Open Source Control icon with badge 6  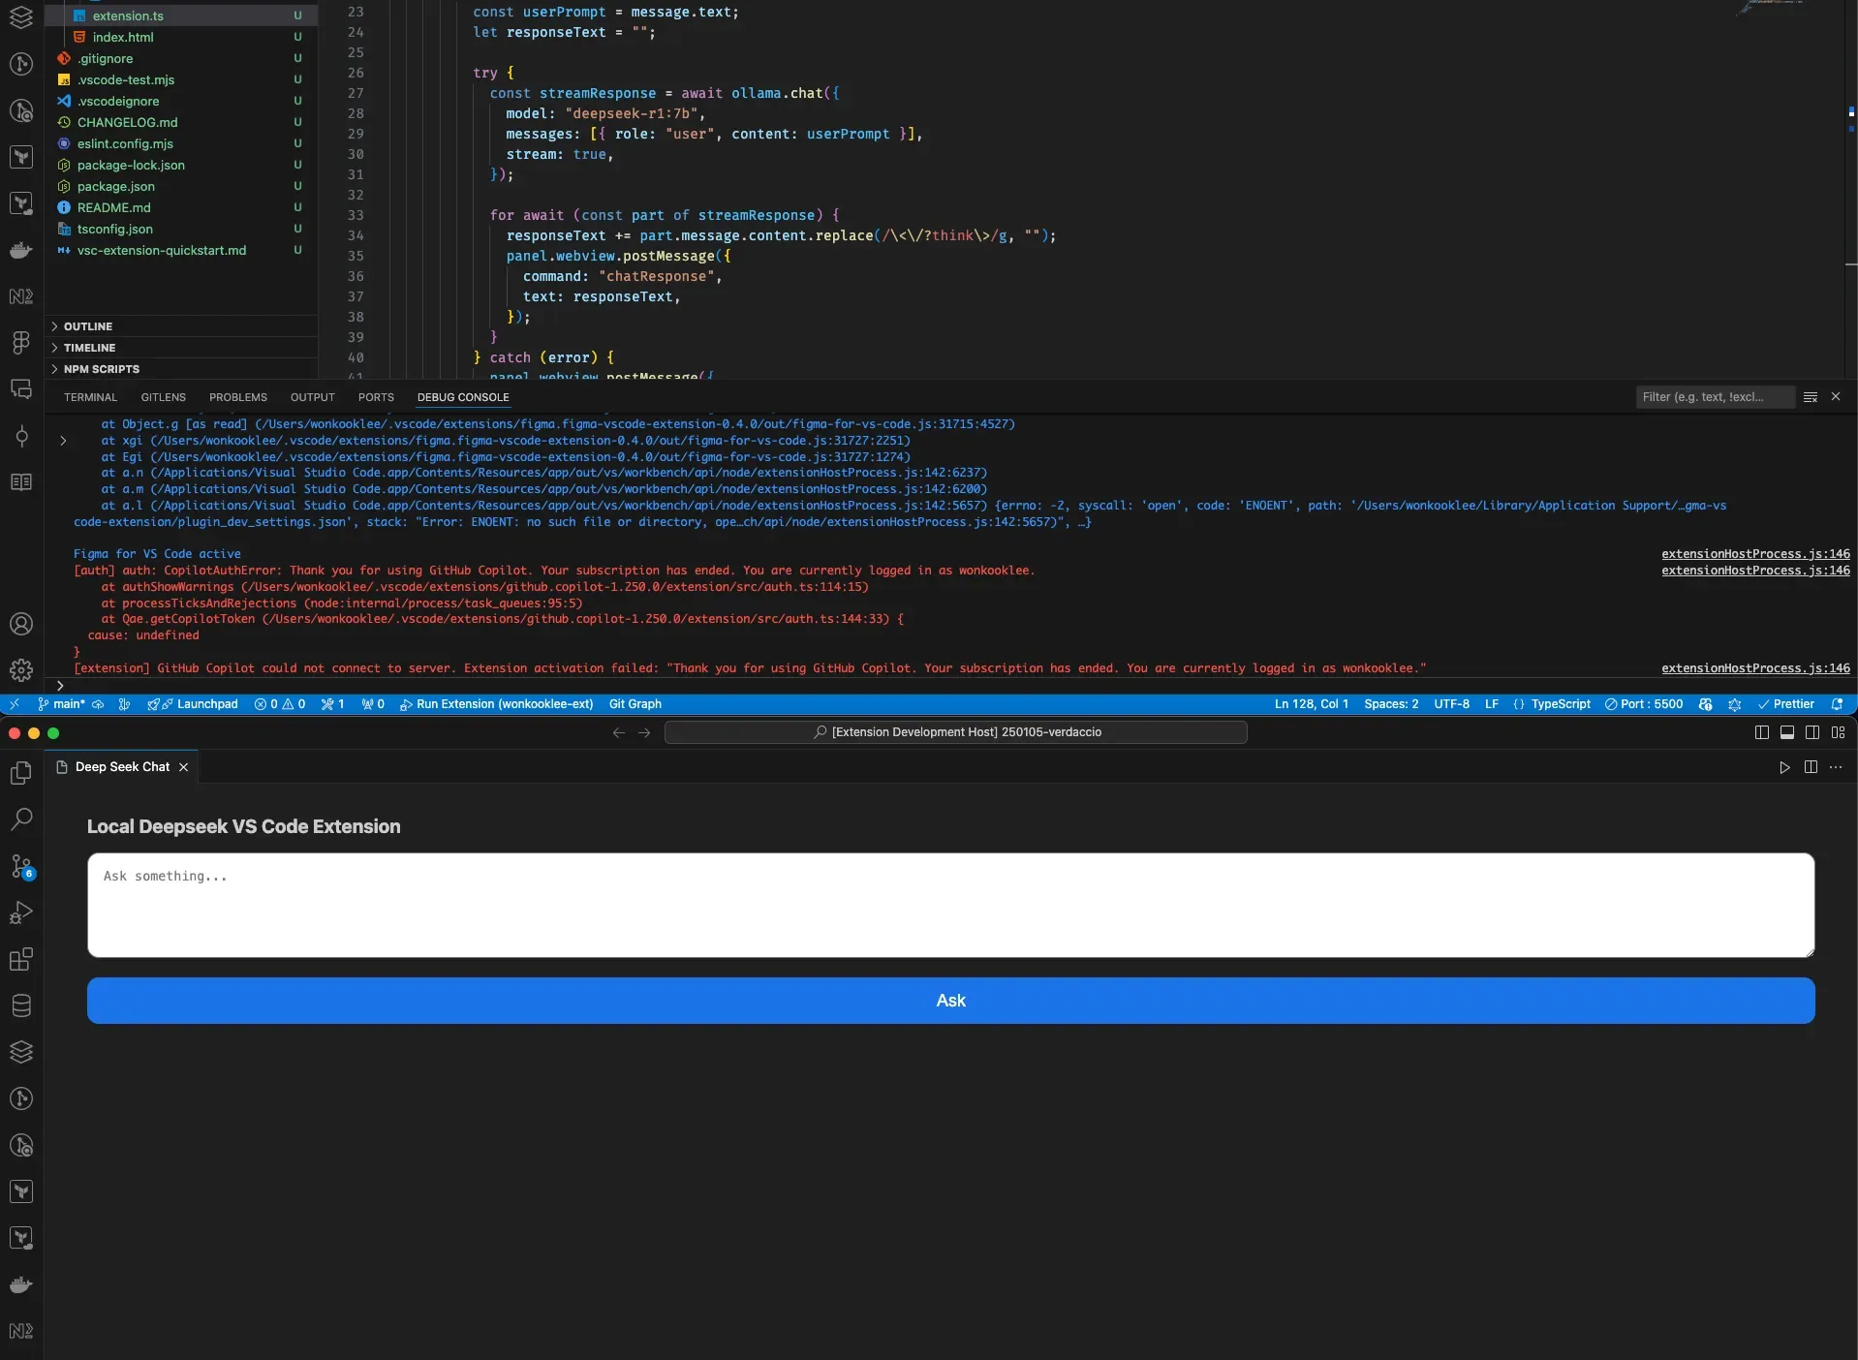(21, 866)
